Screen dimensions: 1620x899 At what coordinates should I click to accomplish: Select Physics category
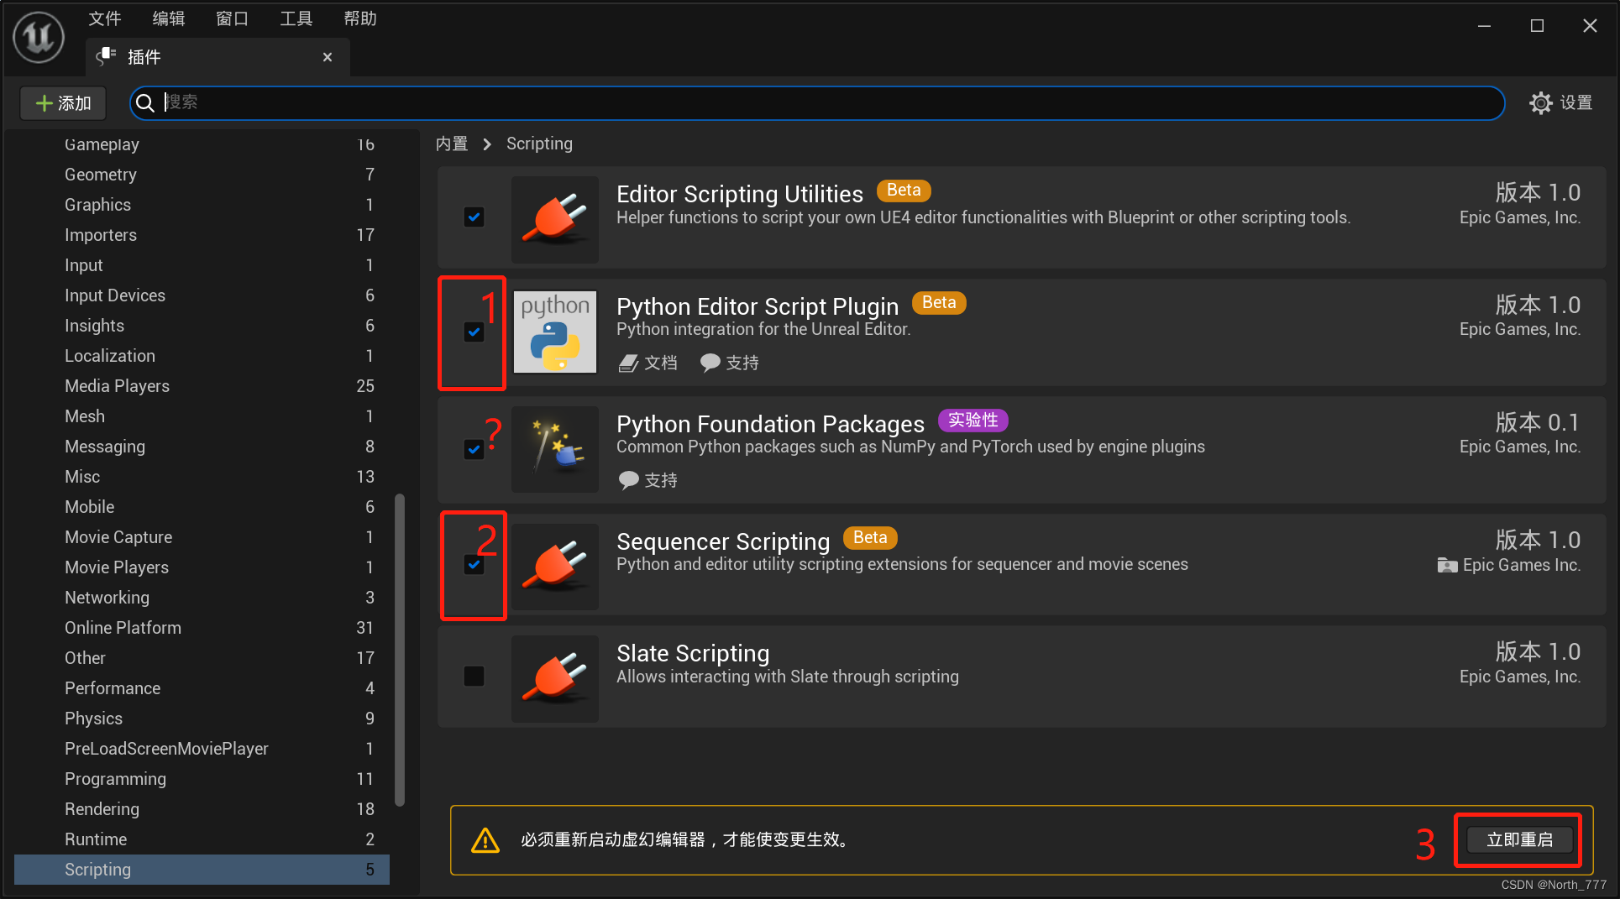pos(202,719)
